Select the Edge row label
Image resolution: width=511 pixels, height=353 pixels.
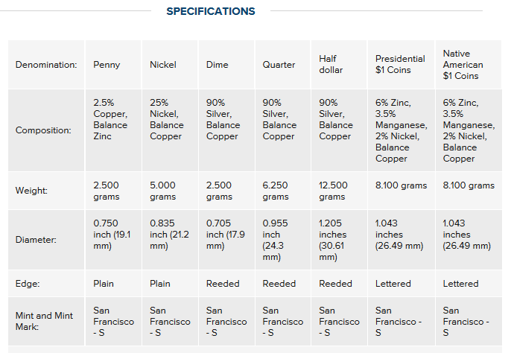point(27,284)
